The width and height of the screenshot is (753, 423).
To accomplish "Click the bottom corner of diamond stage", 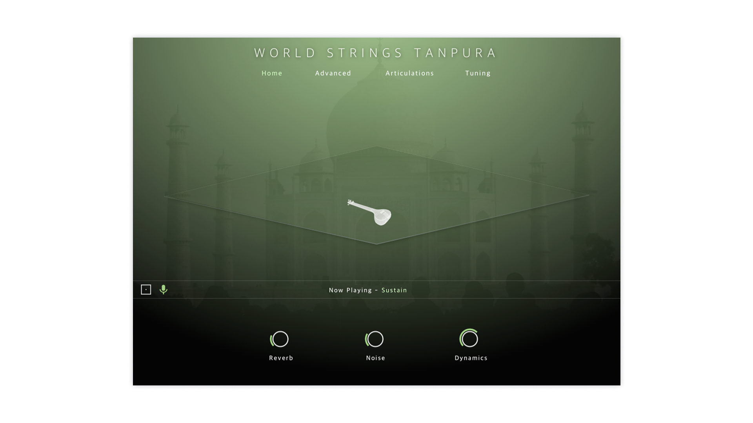I will pos(376,244).
